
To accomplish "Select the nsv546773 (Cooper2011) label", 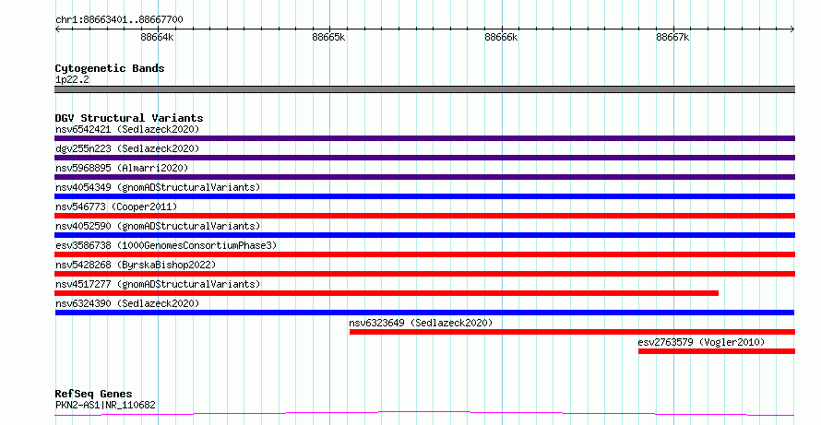I will pos(116,207).
